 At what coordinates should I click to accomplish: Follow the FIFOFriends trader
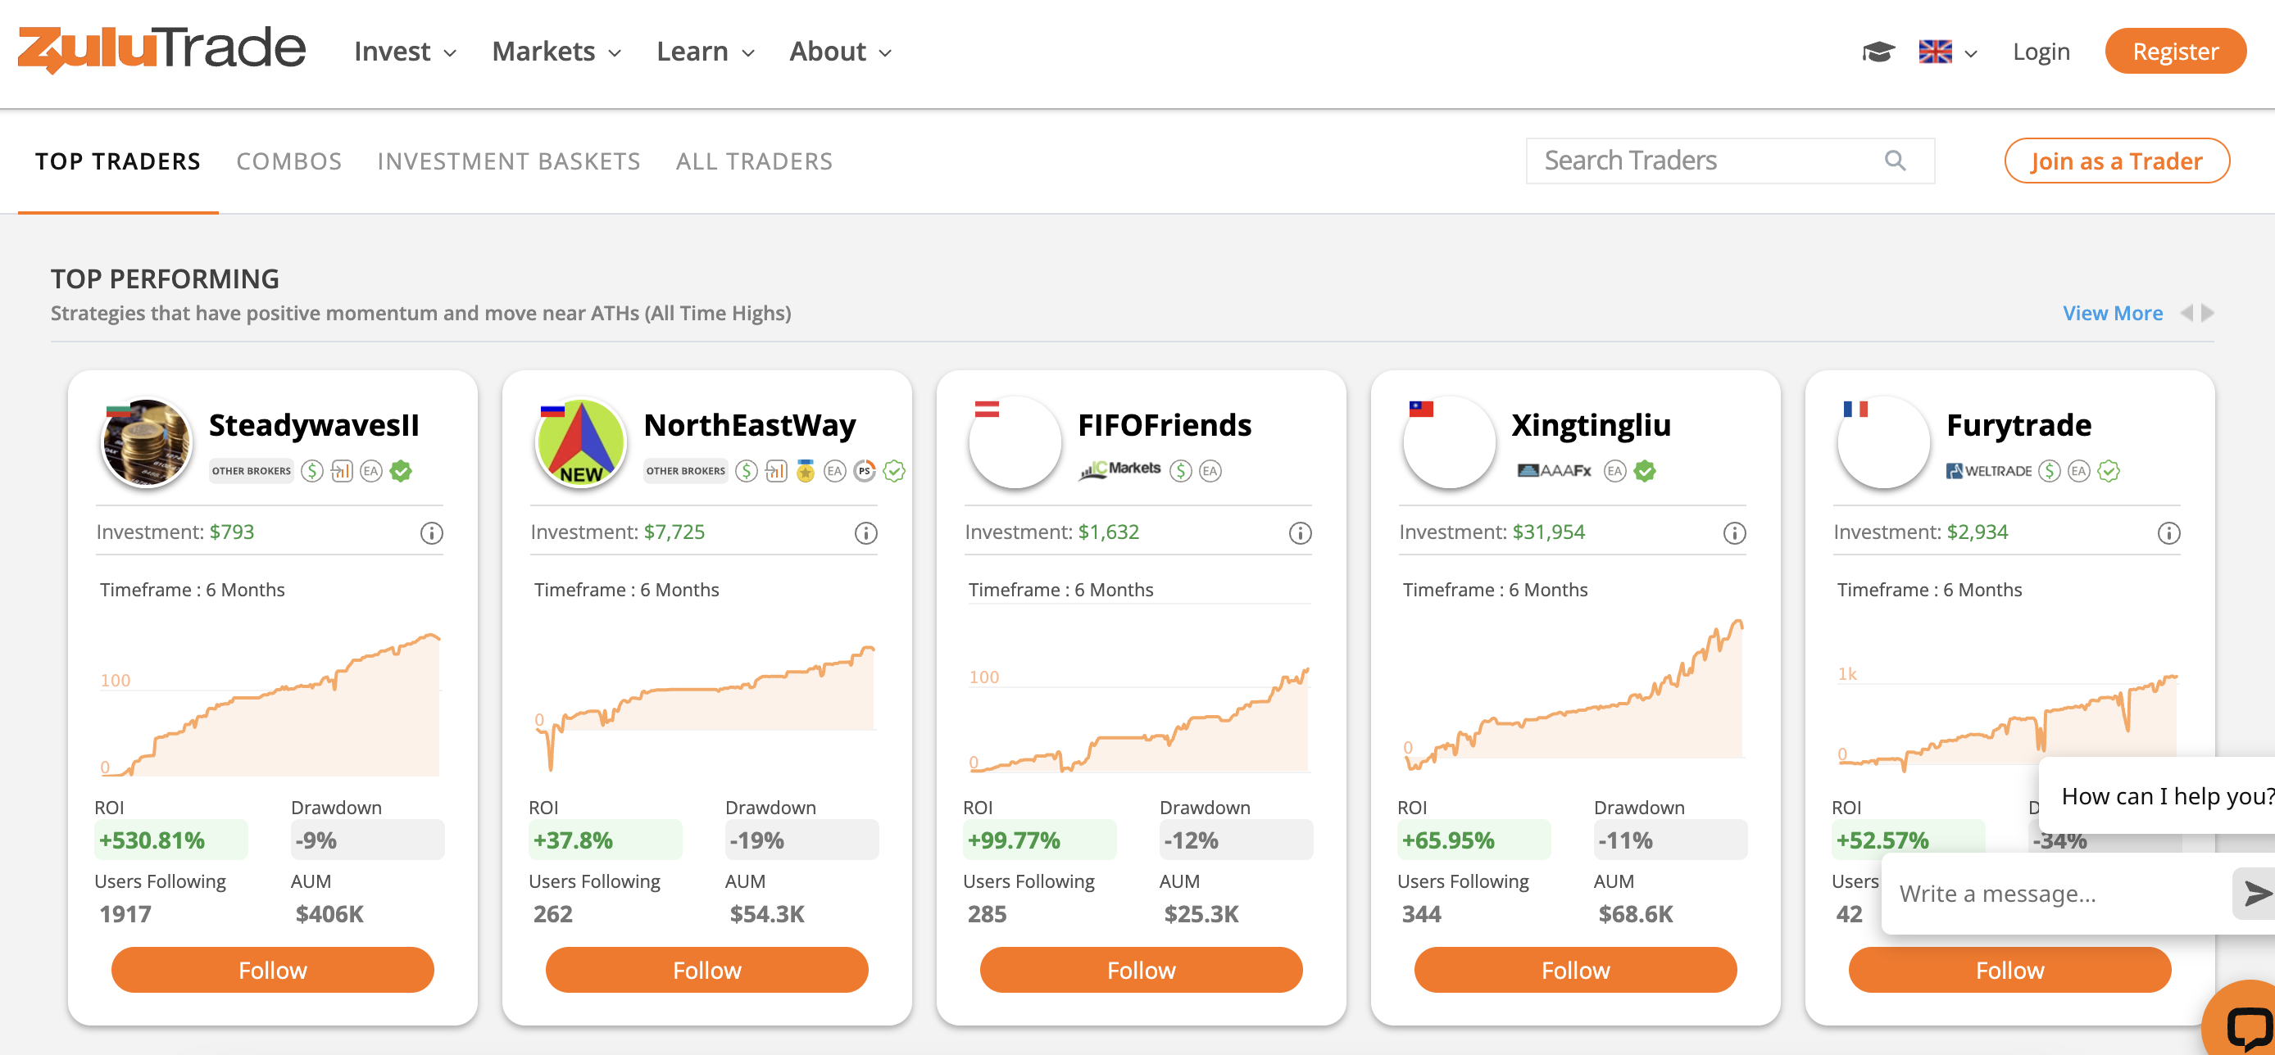click(x=1141, y=971)
